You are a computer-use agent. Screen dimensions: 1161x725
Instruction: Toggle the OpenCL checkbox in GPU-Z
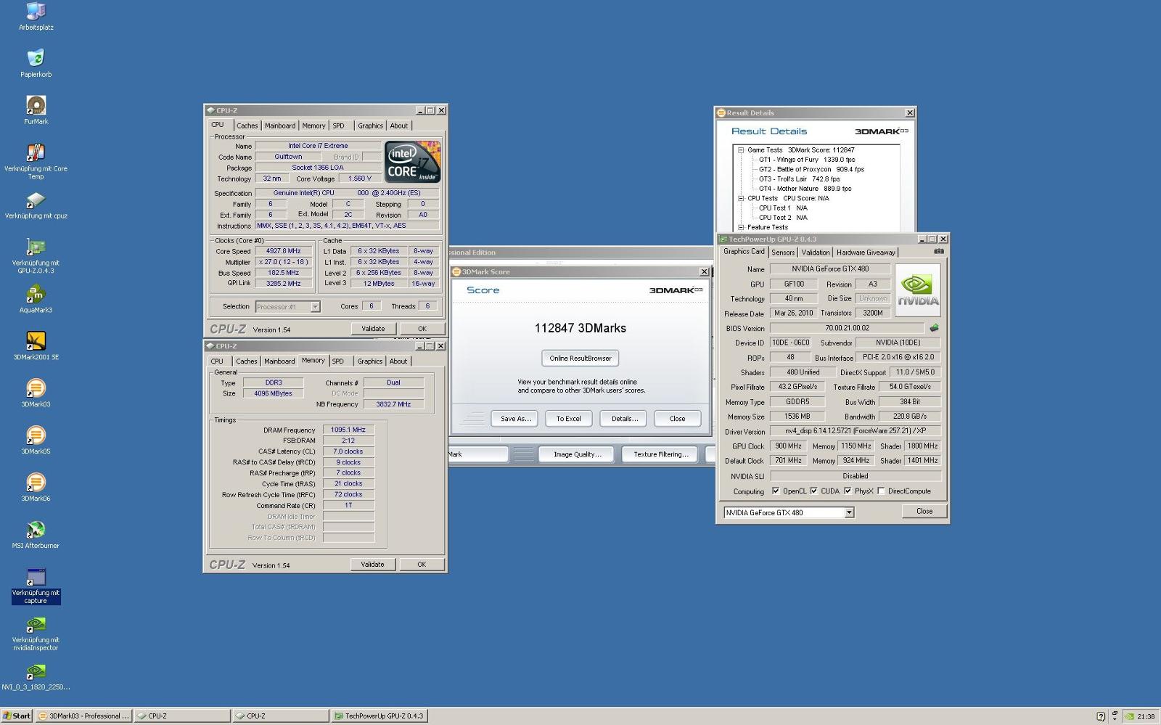776,491
